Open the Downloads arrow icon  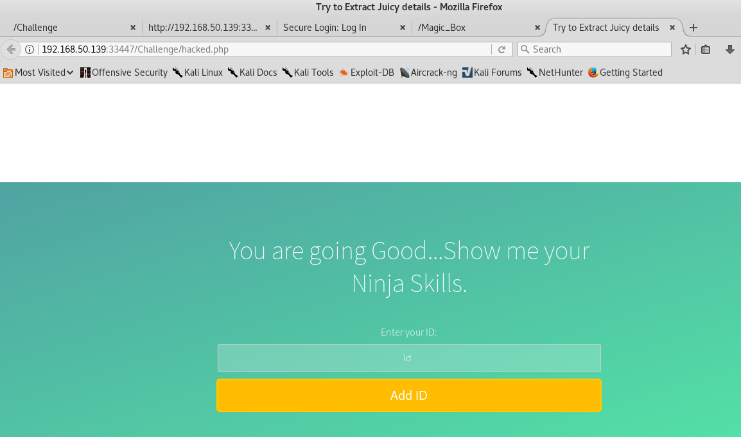tap(729, 49)
